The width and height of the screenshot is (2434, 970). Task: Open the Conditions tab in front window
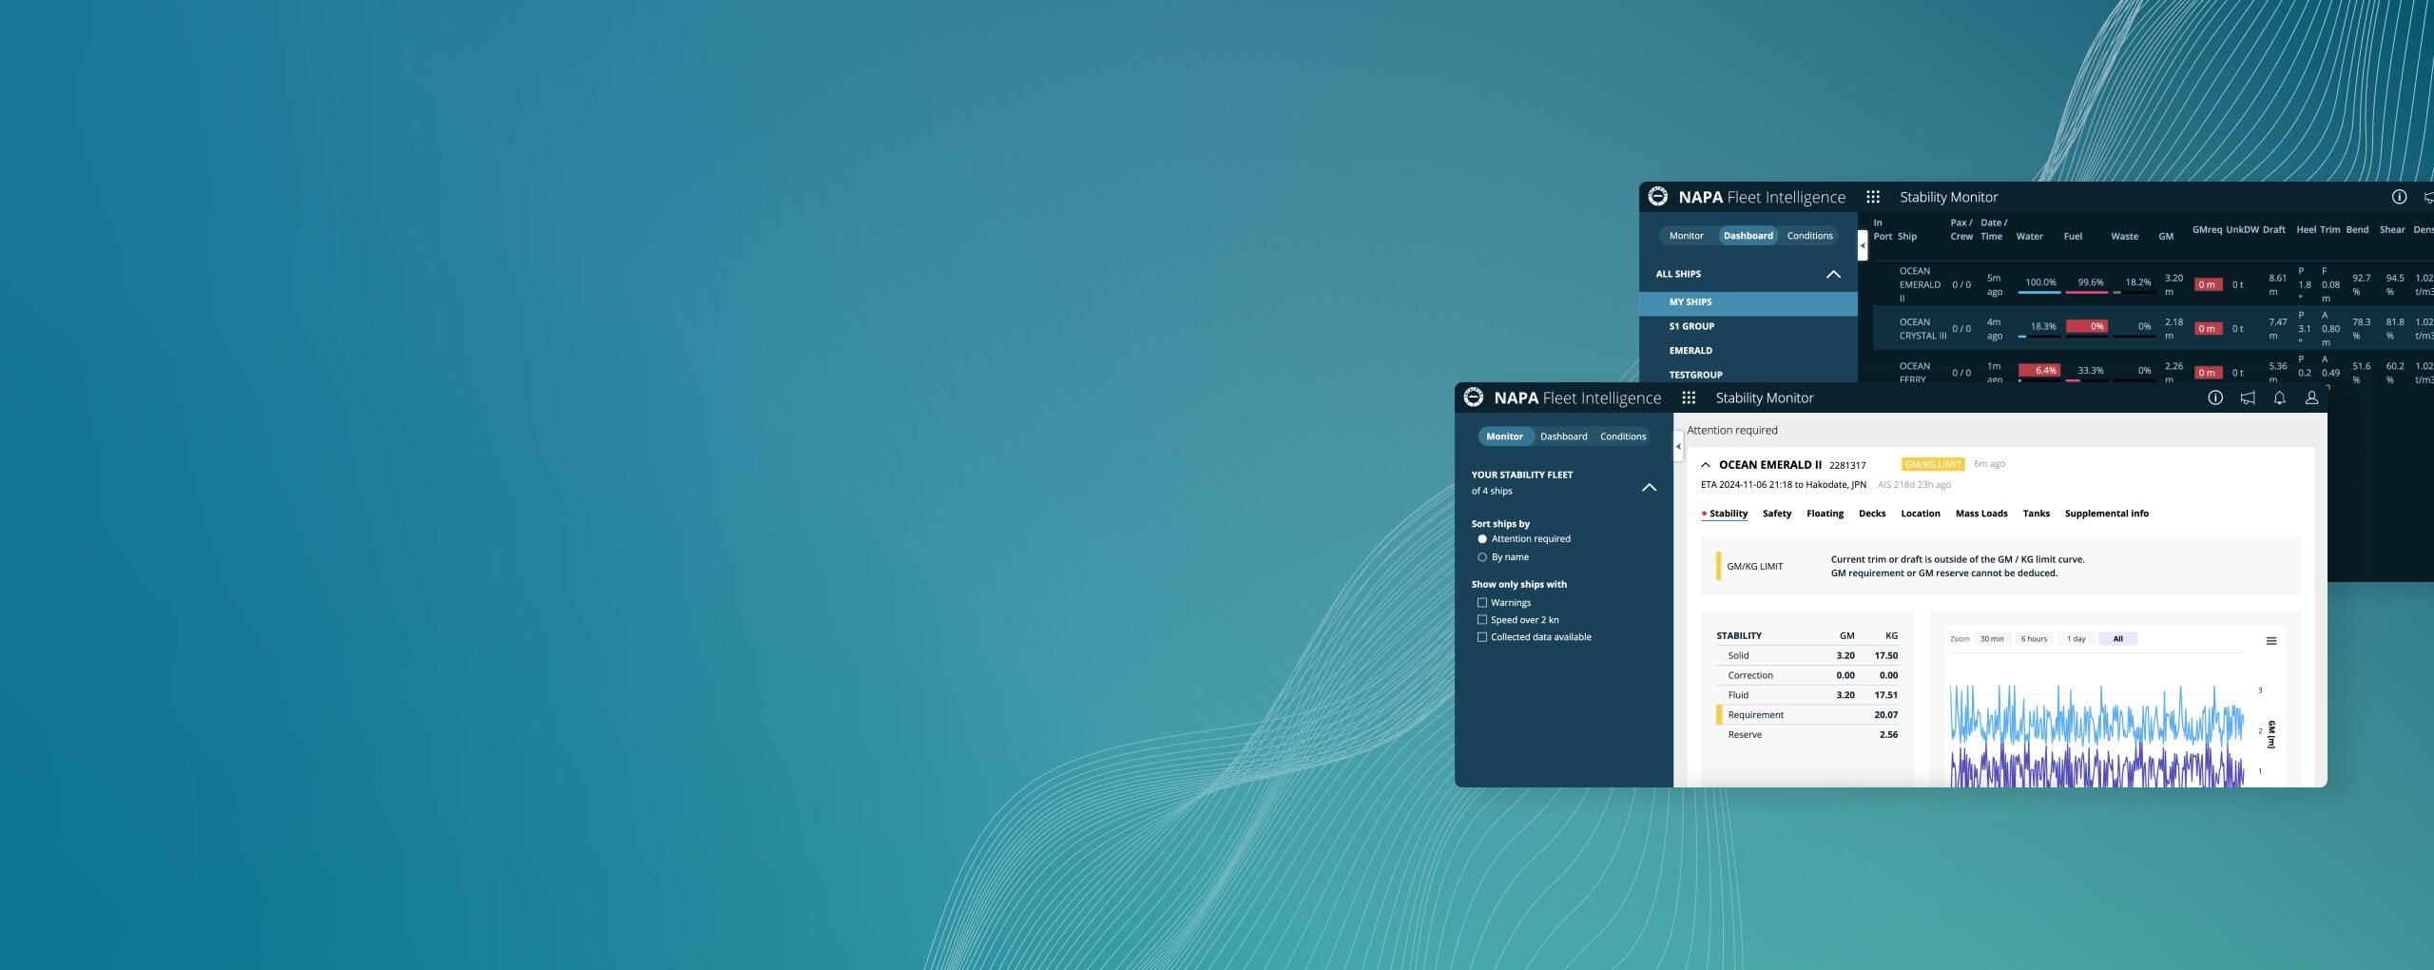[1622, 436]
